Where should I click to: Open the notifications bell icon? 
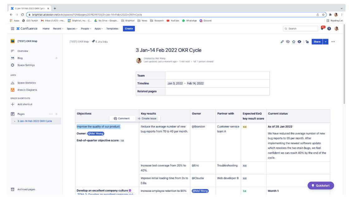322,28
